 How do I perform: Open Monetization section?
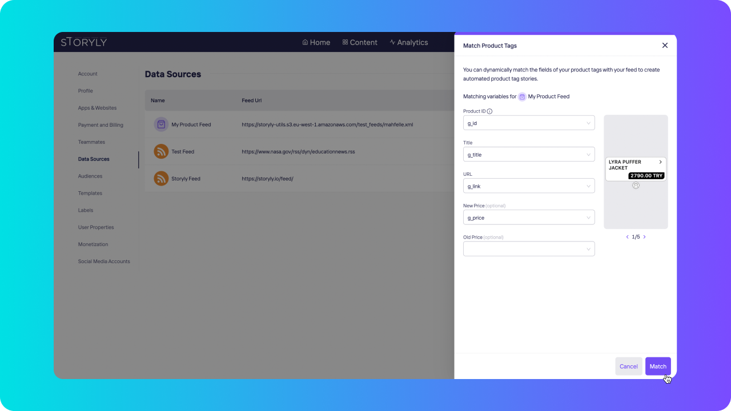pos(93,244)
